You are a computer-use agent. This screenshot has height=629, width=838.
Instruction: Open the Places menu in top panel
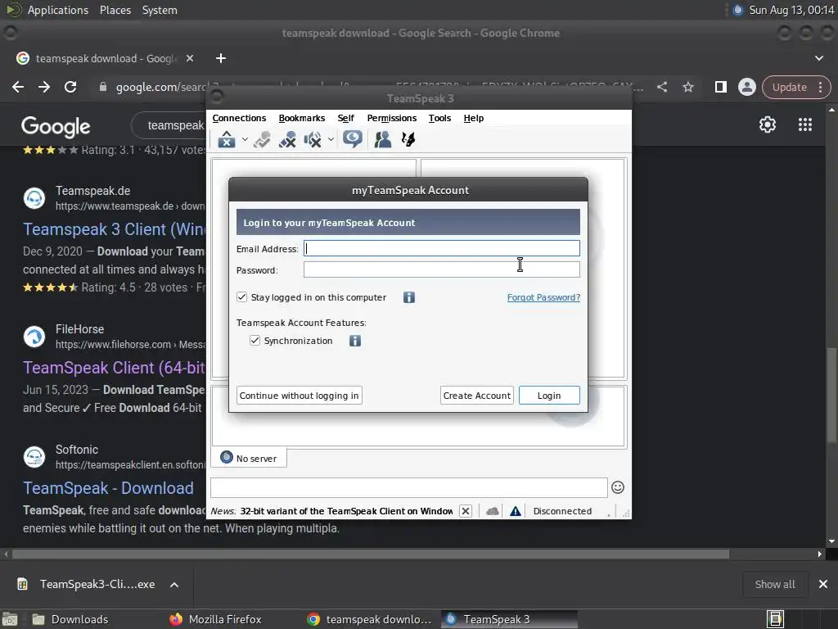(x=115, y=10)
